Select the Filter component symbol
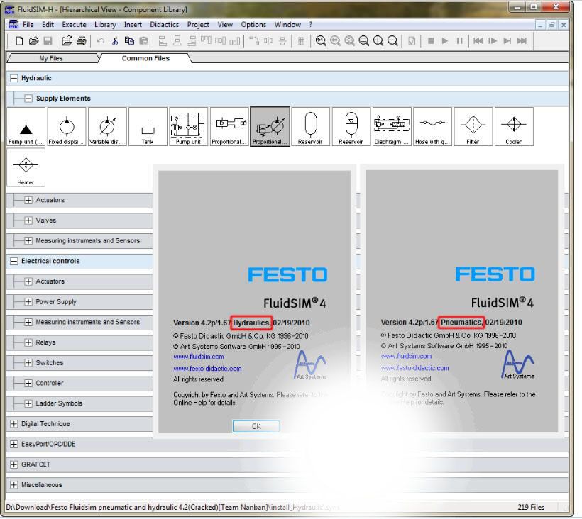The image size is (582, 519). point(473,127)
